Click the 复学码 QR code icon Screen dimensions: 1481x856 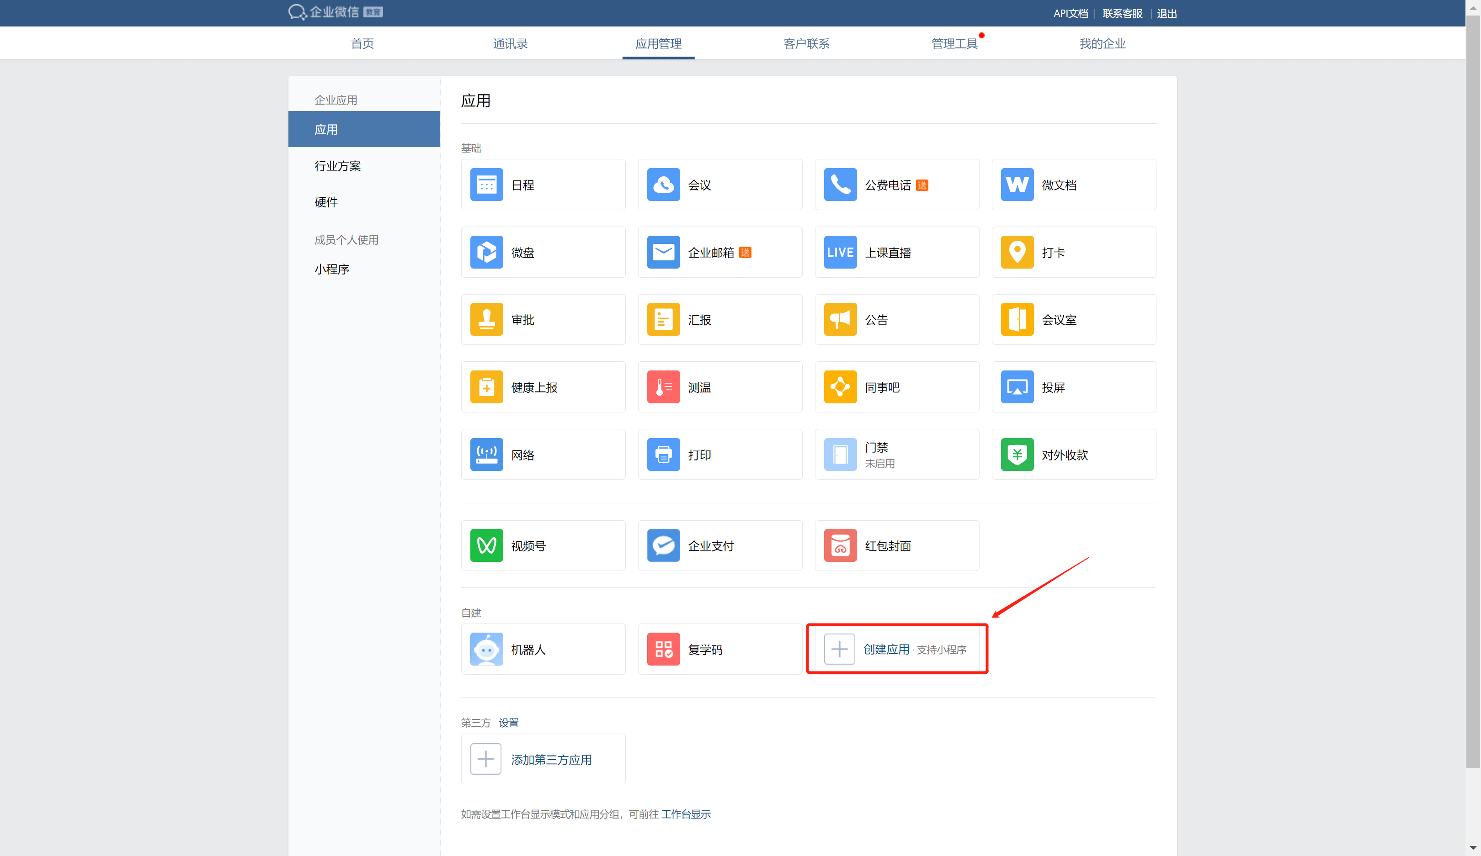click(x=663, y=650)
